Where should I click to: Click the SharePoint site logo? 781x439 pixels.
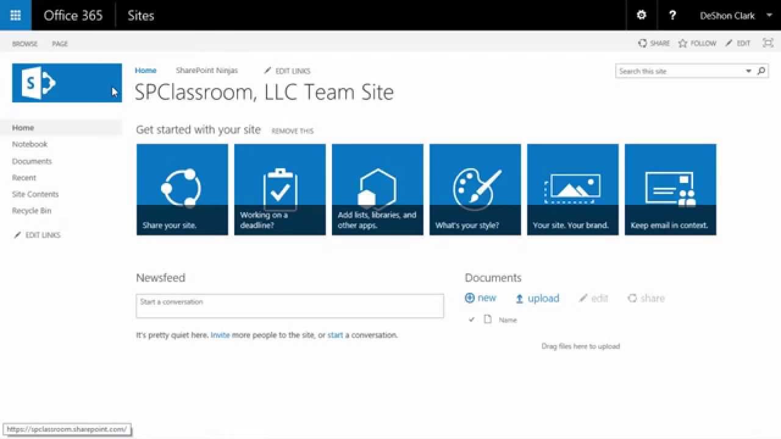[67, 83]
